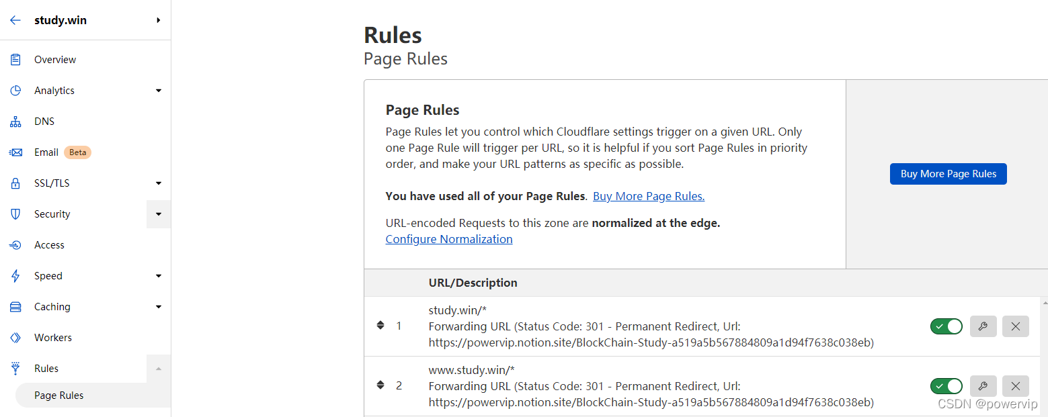Open the Configure Normalization link

coord(448,239)
